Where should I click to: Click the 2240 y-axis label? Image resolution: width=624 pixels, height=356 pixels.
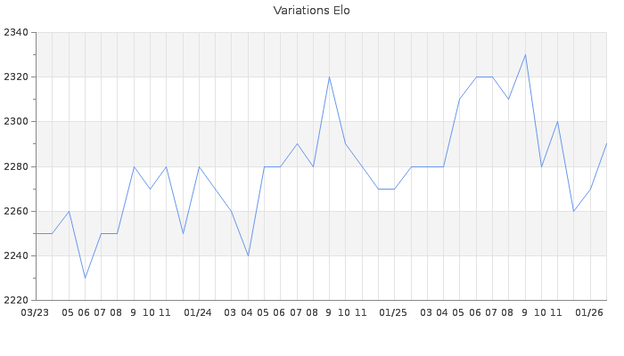[15, 255]
